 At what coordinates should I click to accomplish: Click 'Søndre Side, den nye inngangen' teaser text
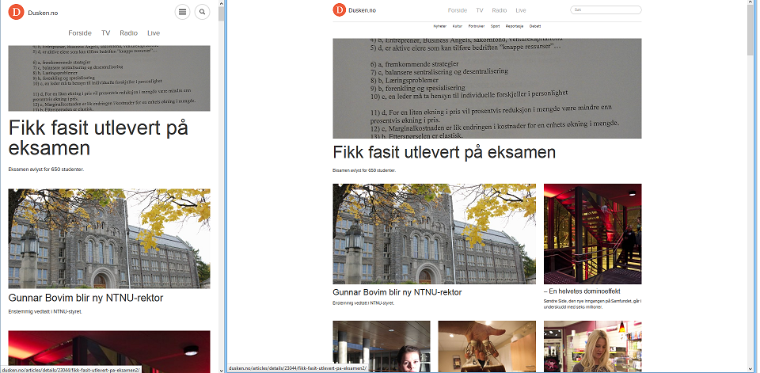click(x=592, y=304)
